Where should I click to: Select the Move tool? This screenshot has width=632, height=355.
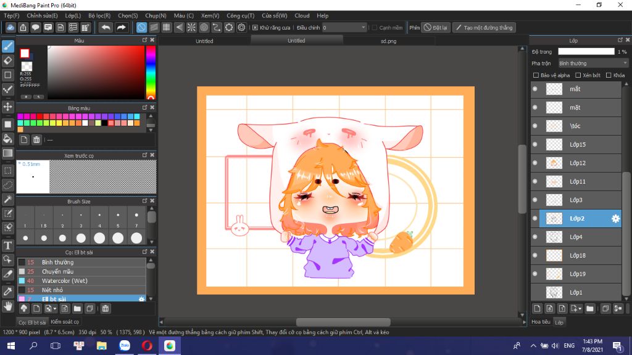(x=7, y=107)
